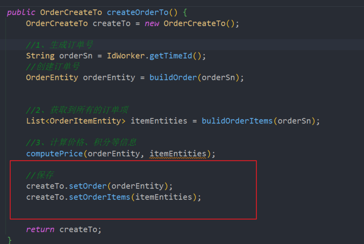Click orderEntity argument inside setOrder
Screen dimensions: 364x244
[137, 186]
